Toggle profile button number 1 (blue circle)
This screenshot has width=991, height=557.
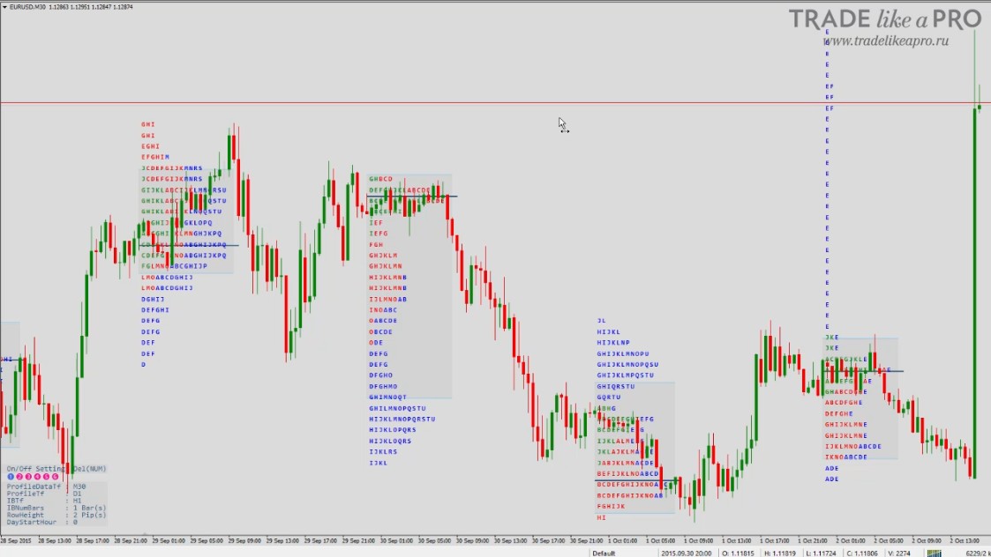(11, 477)
